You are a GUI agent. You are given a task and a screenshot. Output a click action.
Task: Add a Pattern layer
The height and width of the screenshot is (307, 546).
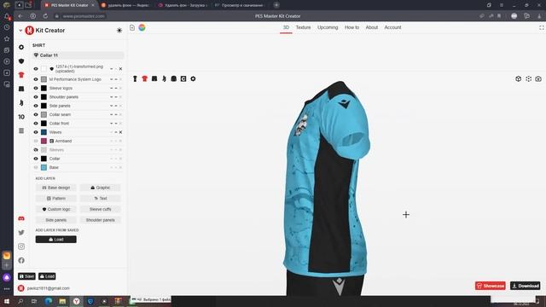pyautogui.click(x=56, y=199)
